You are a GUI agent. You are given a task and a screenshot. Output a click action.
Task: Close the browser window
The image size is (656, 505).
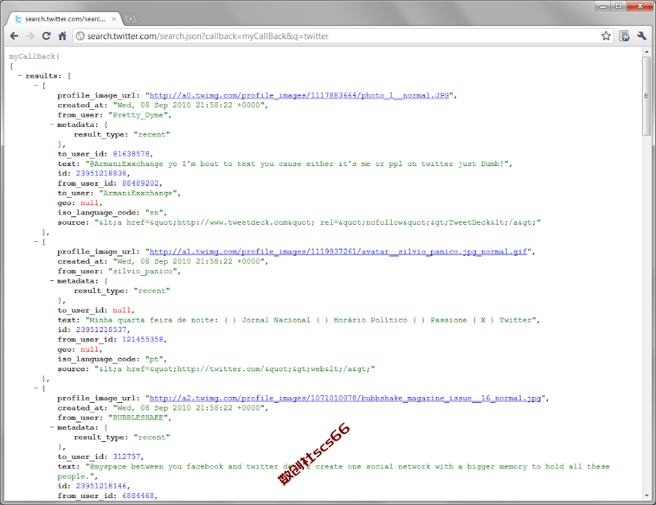(640, 6)
